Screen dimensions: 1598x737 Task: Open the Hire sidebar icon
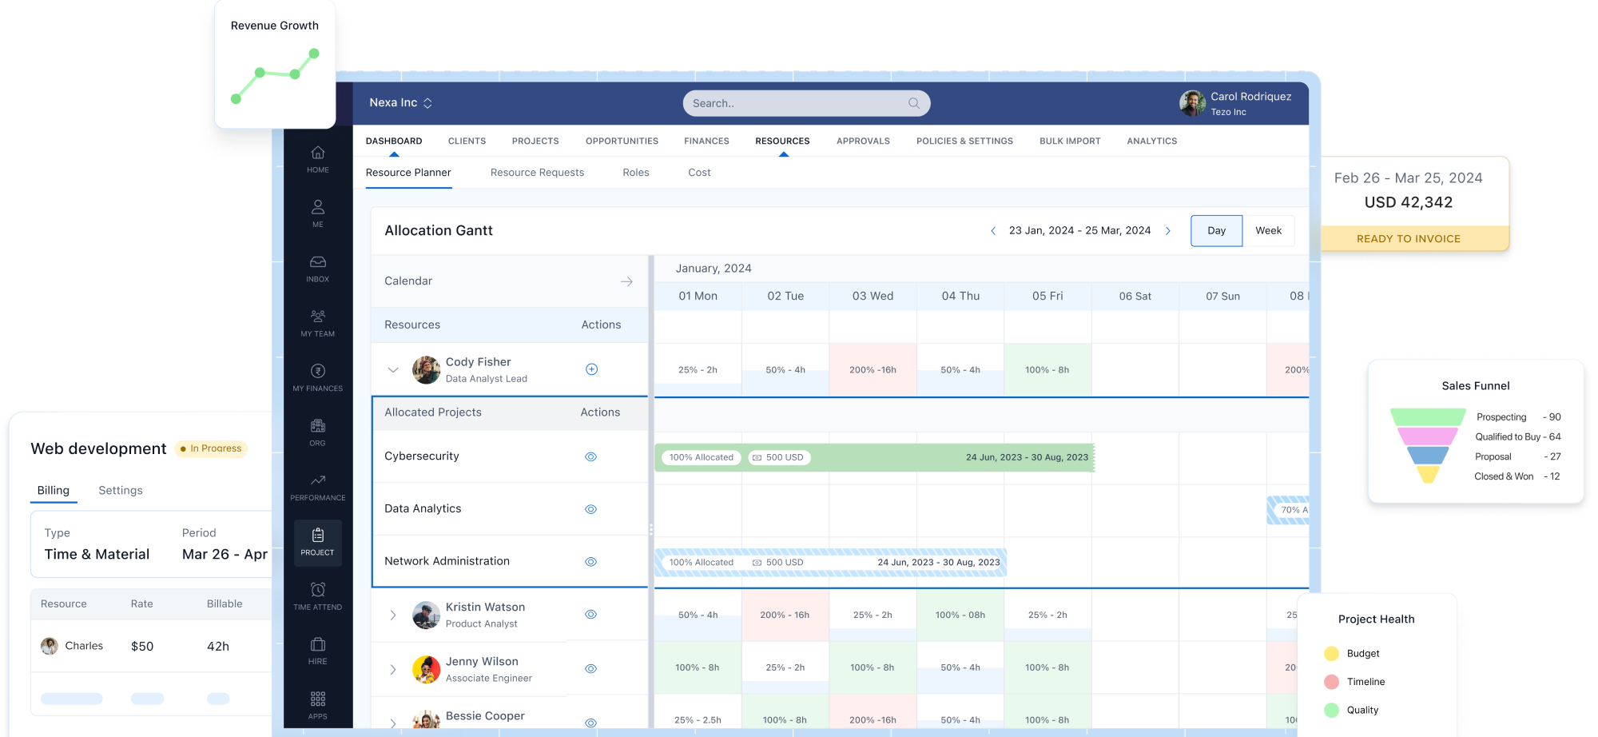(317, 650)
